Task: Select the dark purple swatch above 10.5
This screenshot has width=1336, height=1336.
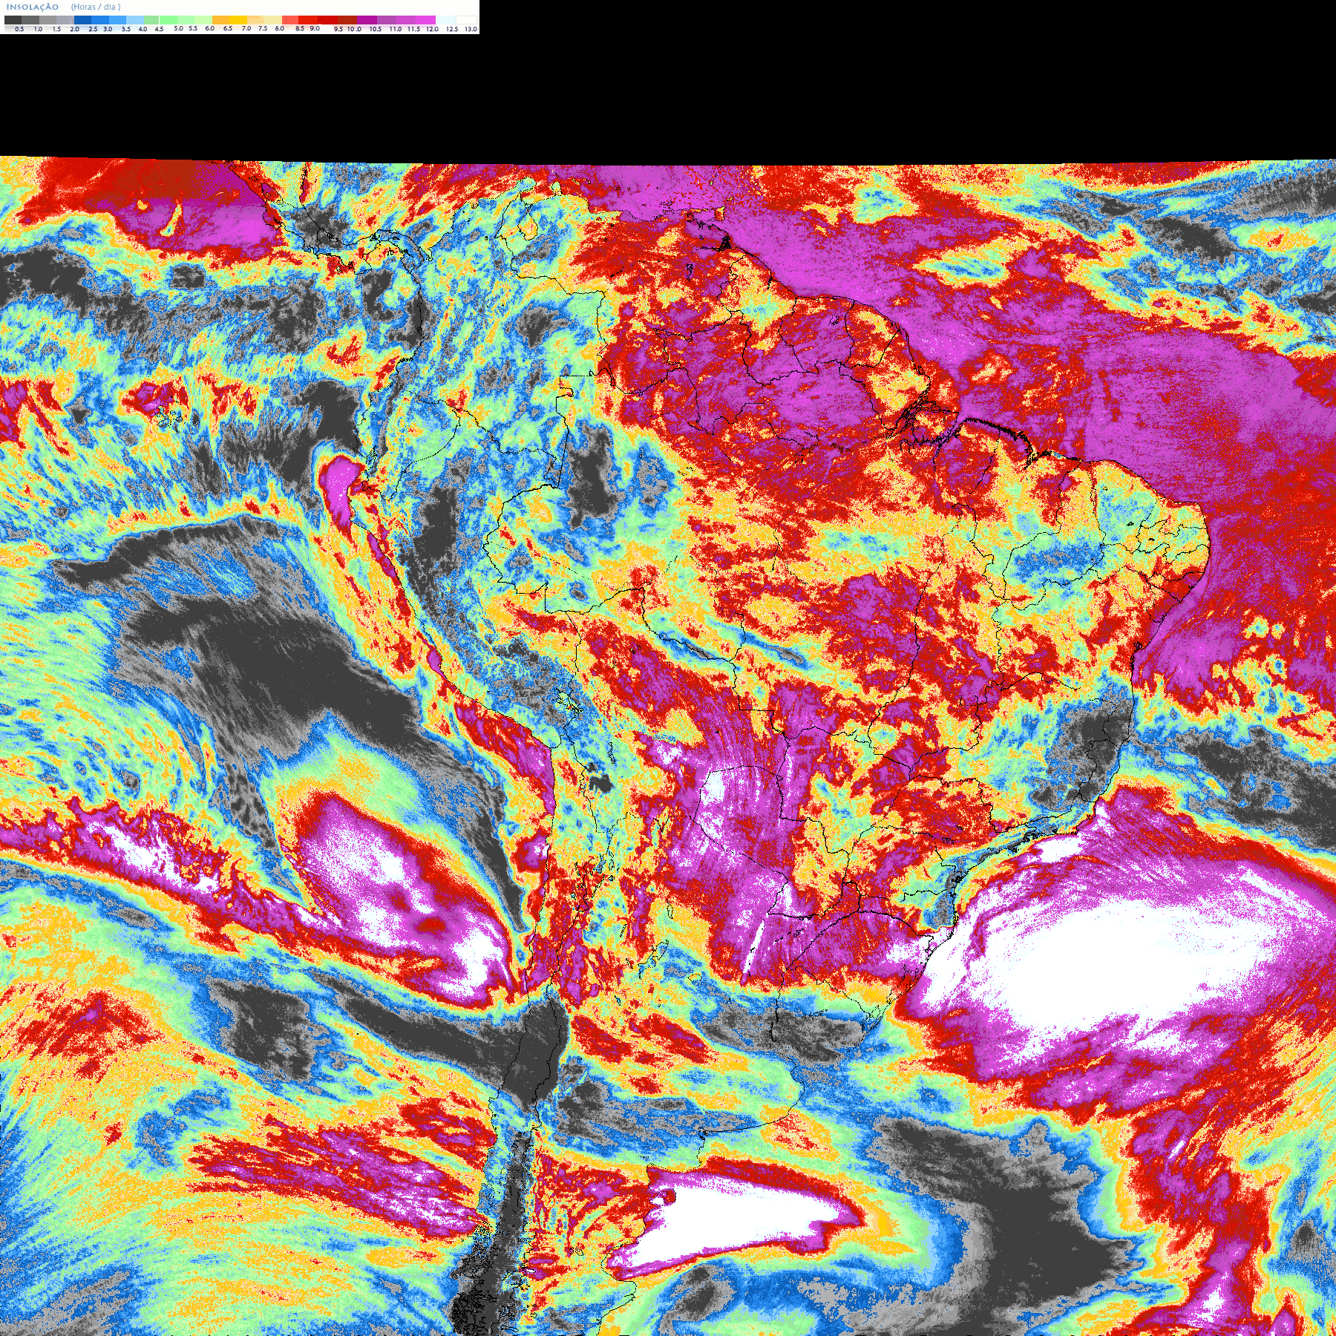Action: [367, 20]
